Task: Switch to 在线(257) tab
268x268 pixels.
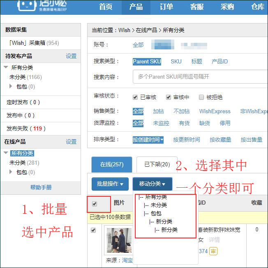Action: 112,164
